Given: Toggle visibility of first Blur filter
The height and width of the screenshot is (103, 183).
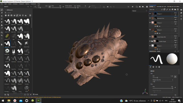Looking at the screenshot, I should (x=155, y=26).
